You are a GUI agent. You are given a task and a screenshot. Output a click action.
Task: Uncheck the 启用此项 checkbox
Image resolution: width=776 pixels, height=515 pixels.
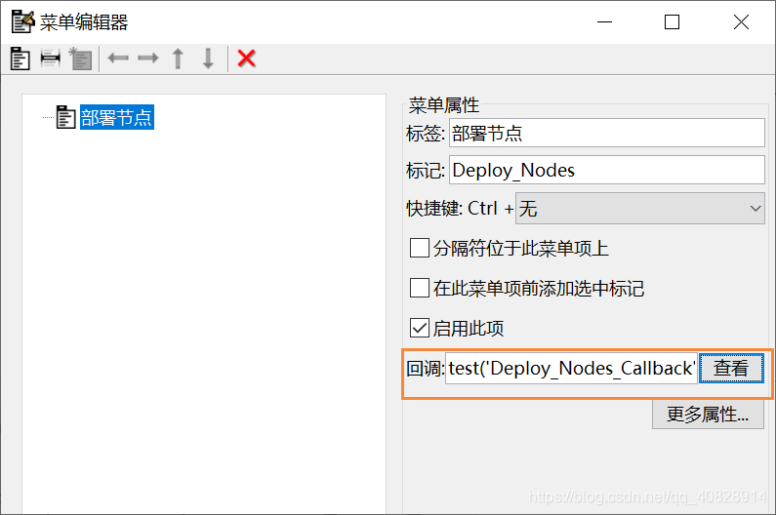(419, 328)
